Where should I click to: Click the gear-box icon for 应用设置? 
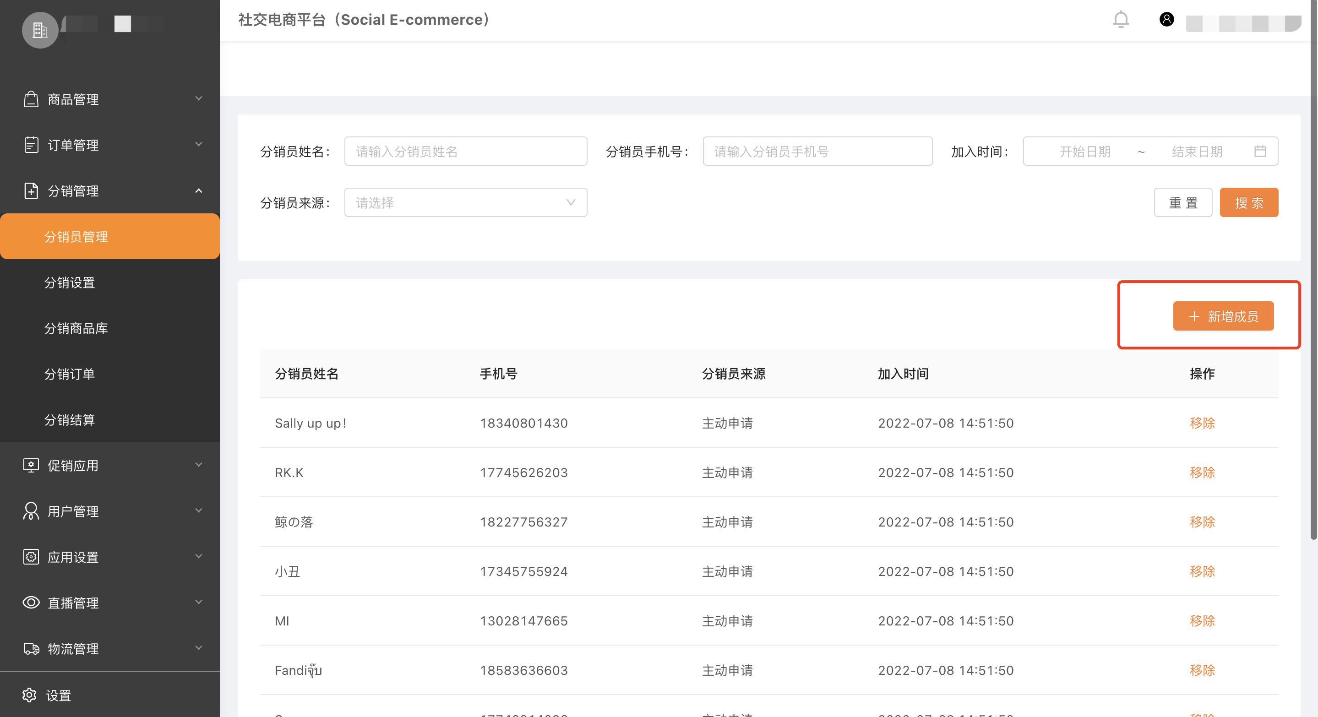coord(31,556)
